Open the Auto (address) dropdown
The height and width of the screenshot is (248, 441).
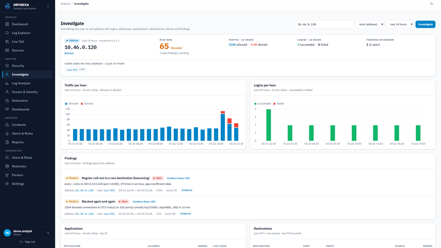(370, 24)
